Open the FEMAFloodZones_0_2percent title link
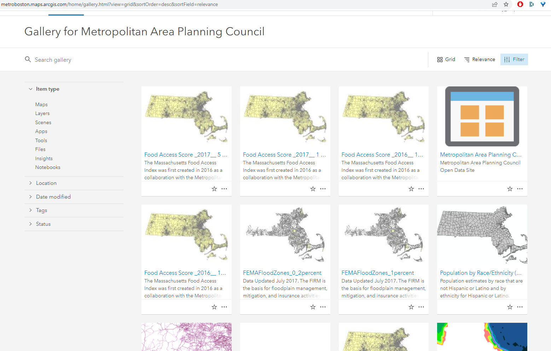This screenshot has height=351, width=551. point(282,273)
